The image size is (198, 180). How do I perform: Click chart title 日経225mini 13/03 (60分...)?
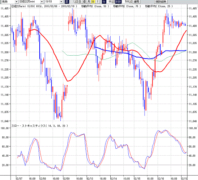tap(44, 6)
